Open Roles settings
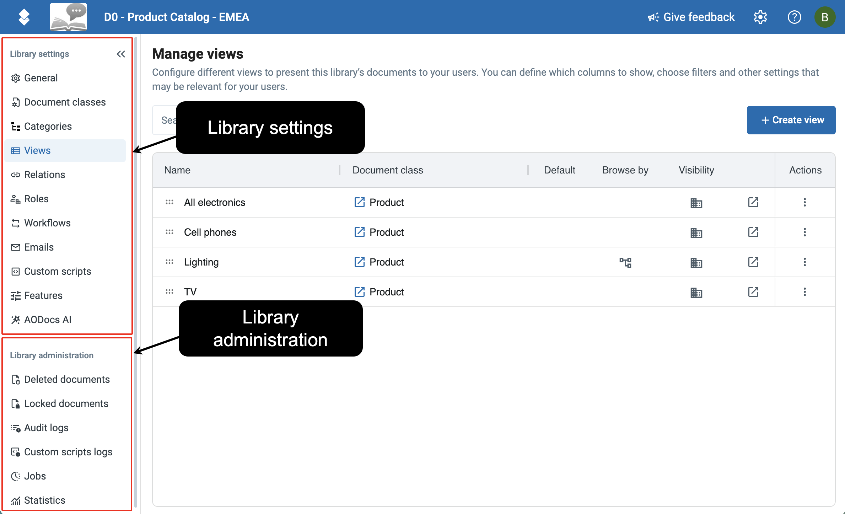The height and width of the screenshot is (514, 845). pos(65,199)
